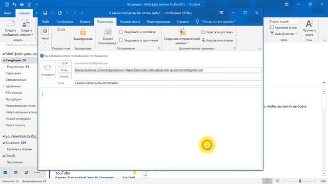Viewport: 328px width, 184px height.
Task: Click Создать элемент in main Outlook window
Action: (x=26, y=28)
